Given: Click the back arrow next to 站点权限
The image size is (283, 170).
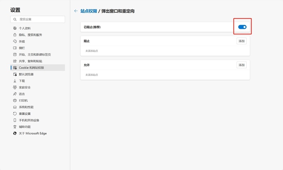Looking at the screenshot, I should tap(76, 11).
